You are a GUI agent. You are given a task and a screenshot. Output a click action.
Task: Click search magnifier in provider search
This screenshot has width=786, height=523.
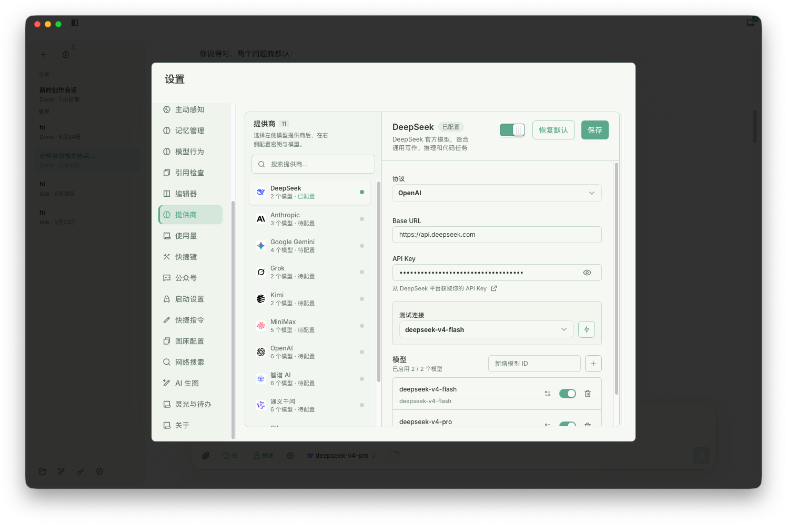[261, 164]
